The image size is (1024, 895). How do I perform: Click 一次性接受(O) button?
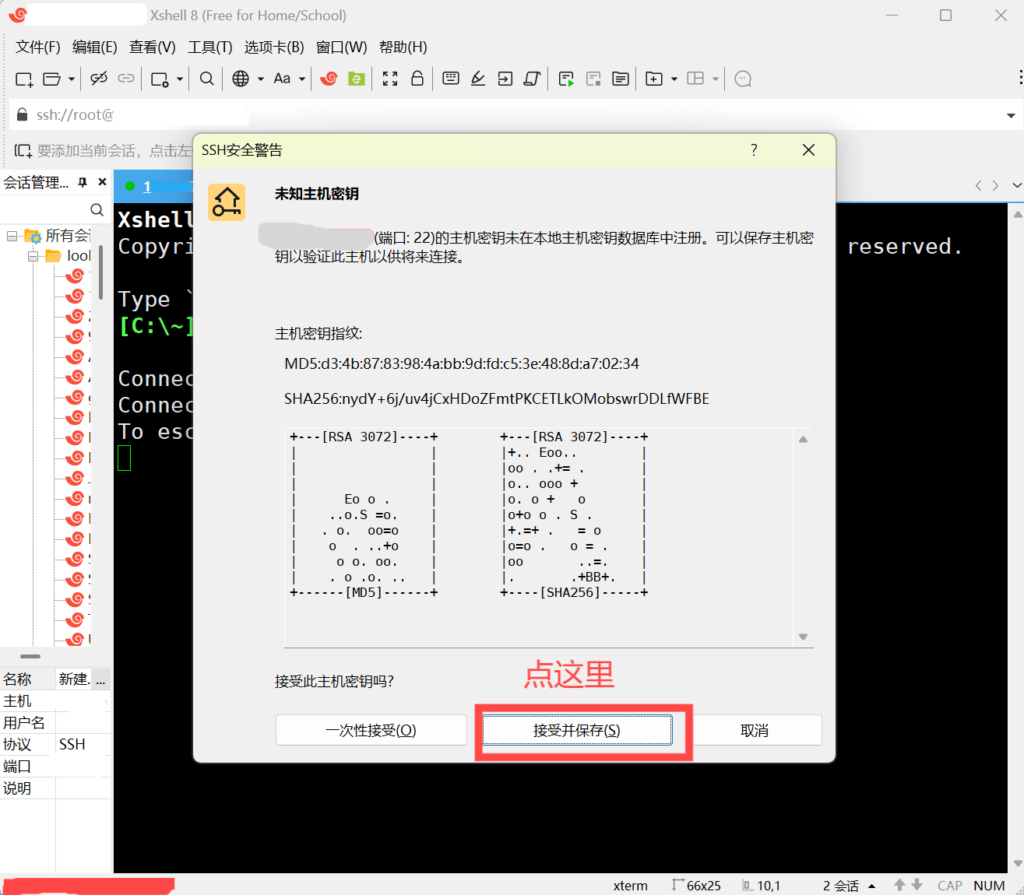(371, 730)
